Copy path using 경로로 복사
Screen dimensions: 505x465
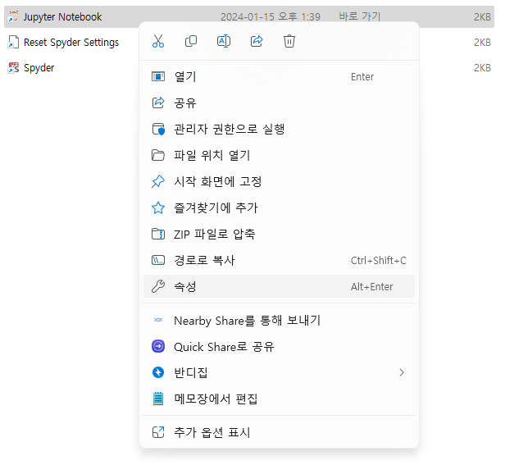coord(279,260)
